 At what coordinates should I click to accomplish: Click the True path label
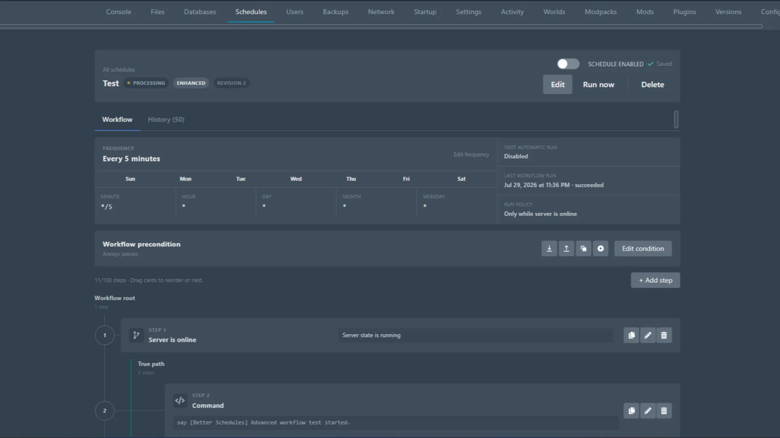coord(151,364)
